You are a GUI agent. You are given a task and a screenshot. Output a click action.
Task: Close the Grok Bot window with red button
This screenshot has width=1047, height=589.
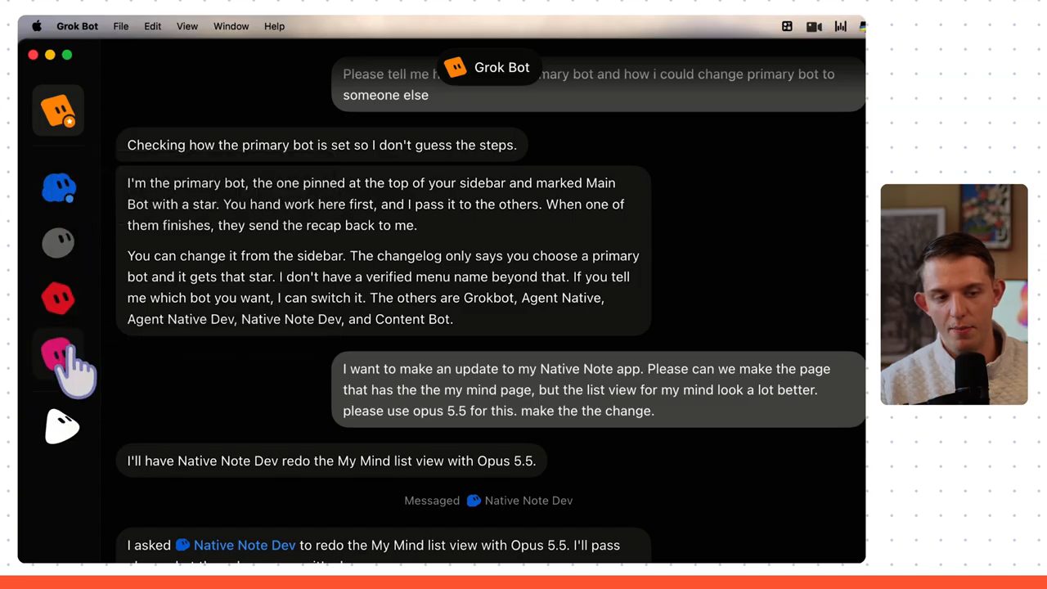coord(33,55)
